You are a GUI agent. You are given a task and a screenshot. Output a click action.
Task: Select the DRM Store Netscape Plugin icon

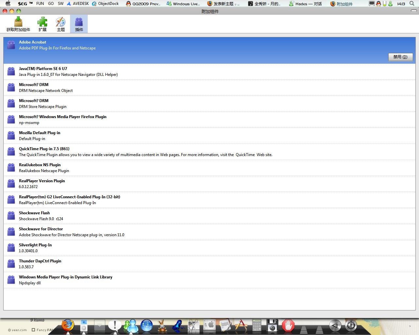click(x=11, y=103)
